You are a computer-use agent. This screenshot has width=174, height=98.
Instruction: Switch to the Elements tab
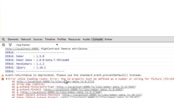pos(13,39)
